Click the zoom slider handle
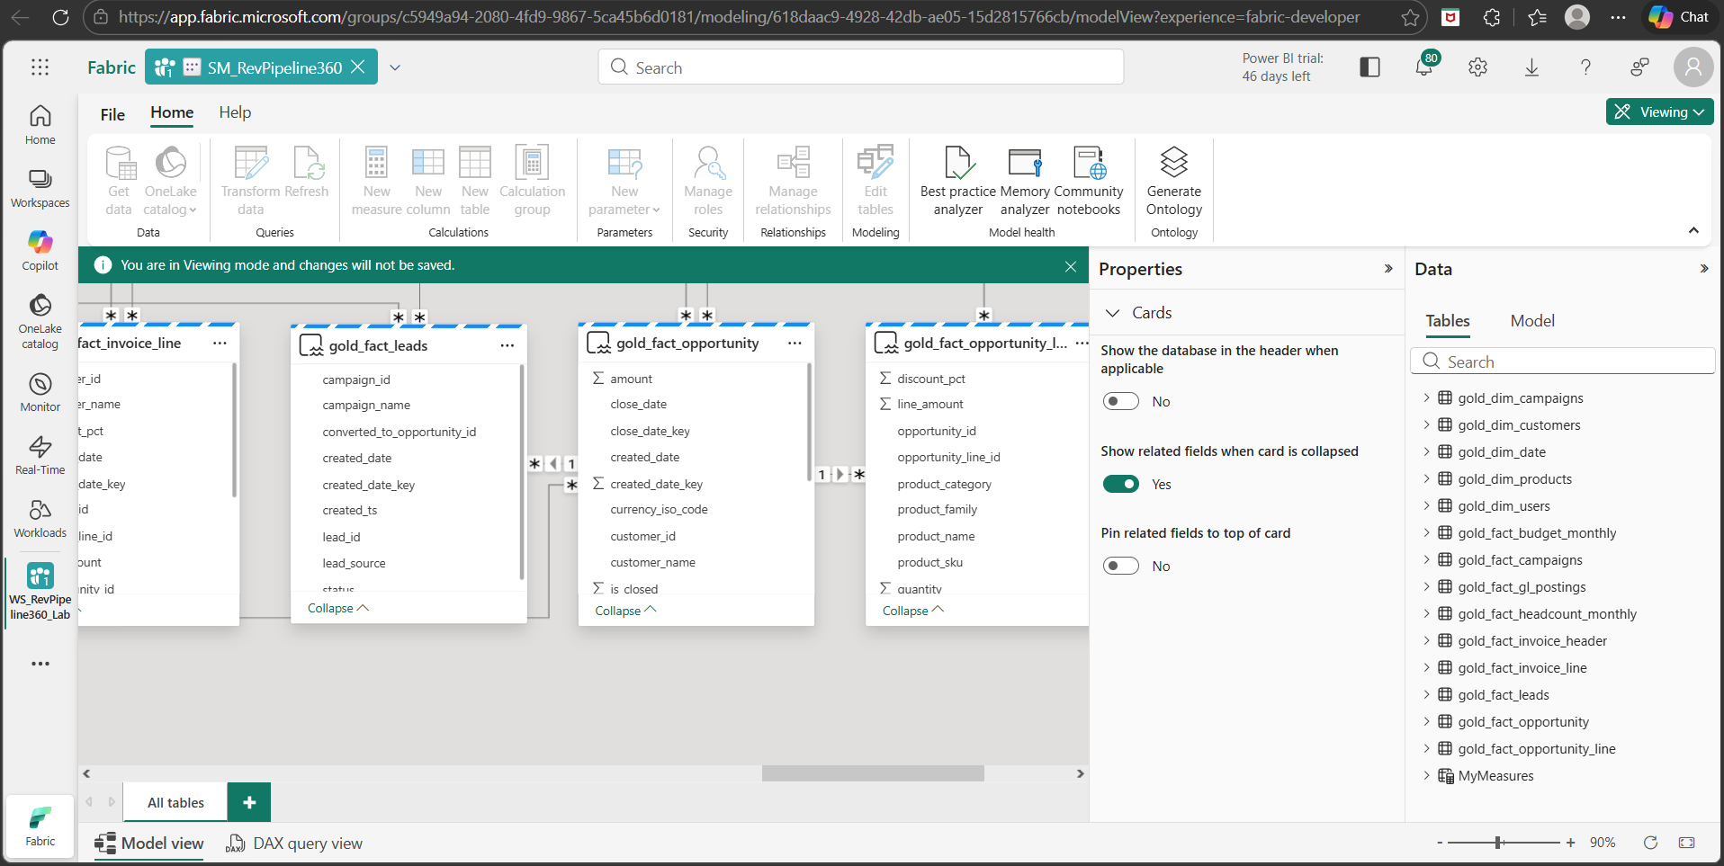 [x=1498, y=843]
